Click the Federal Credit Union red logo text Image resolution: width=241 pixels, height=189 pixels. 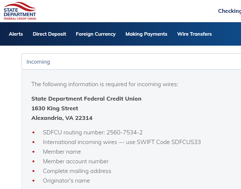pos(20,19)
